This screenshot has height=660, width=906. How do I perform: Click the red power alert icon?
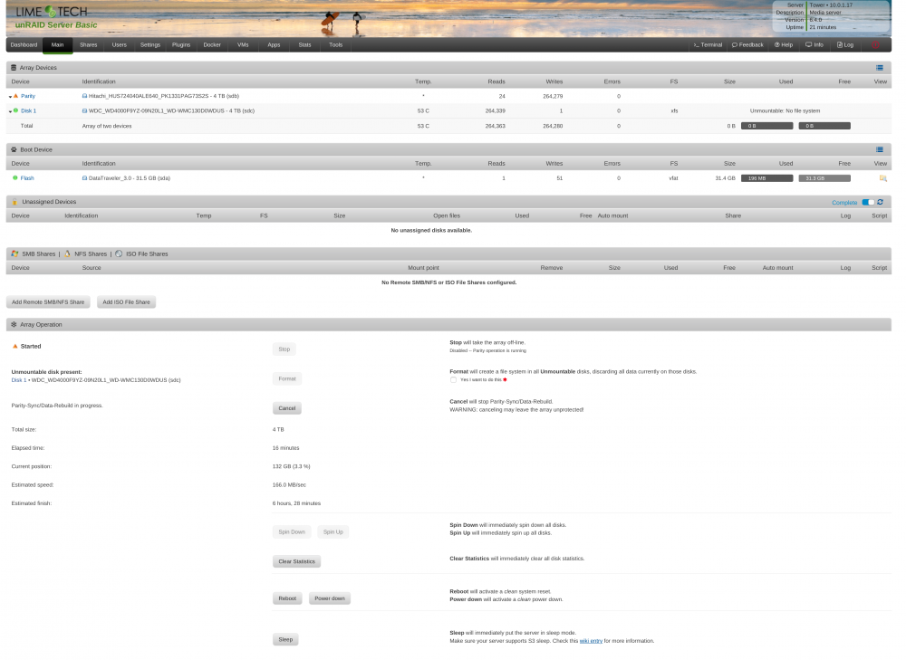[876, 44]
